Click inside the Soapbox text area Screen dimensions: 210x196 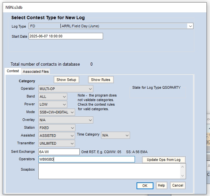click(x=109, y=171)
